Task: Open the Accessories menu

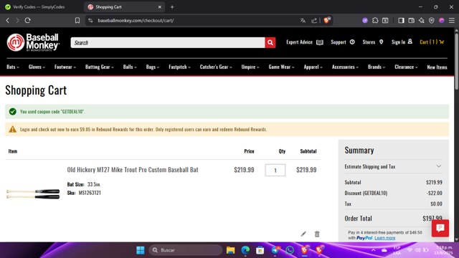Action: 345,67
